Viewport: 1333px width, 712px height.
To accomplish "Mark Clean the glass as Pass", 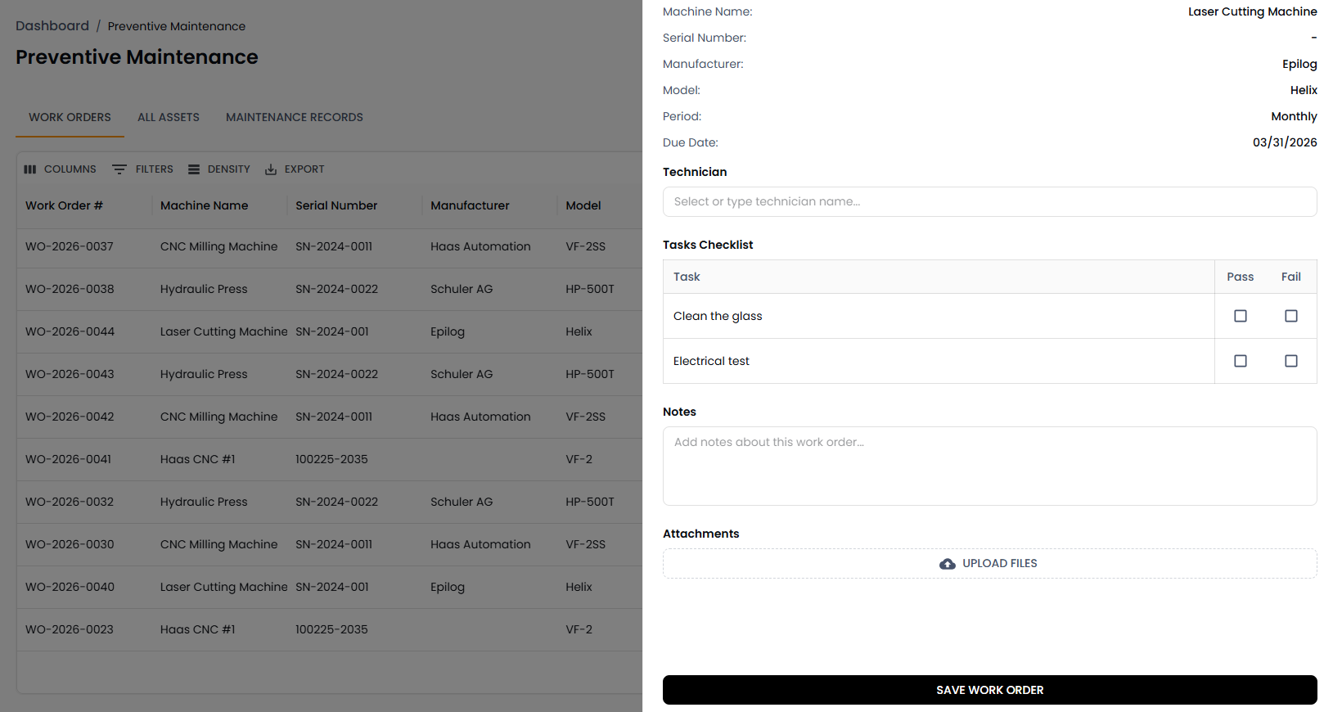I will pos(1241,316).
